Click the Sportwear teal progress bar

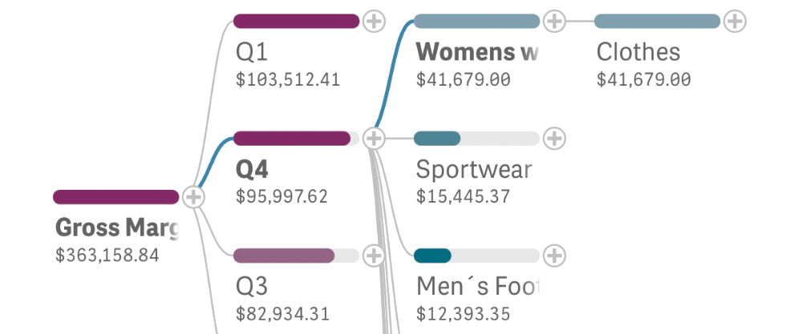pyautogui.click(x=437, y=139)
